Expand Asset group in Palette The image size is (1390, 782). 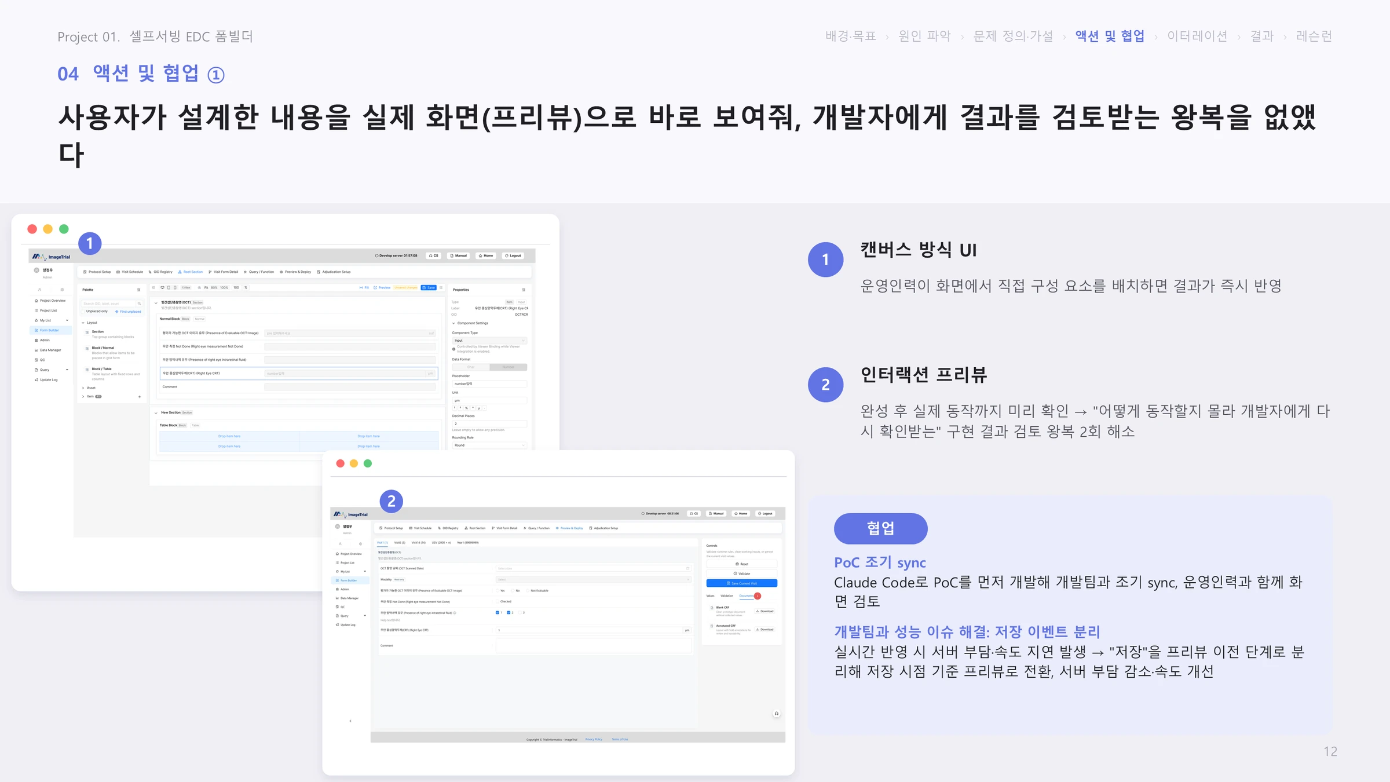[83, 388]
